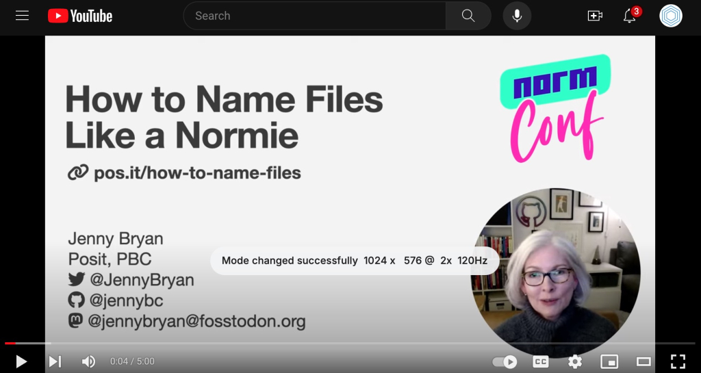
Task: Click the @jennybryan@fosstodon.org Mastodon handle
Action: point(196,321)
